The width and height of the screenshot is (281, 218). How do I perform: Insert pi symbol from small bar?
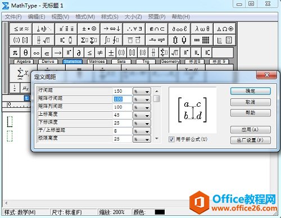(15, 53)
